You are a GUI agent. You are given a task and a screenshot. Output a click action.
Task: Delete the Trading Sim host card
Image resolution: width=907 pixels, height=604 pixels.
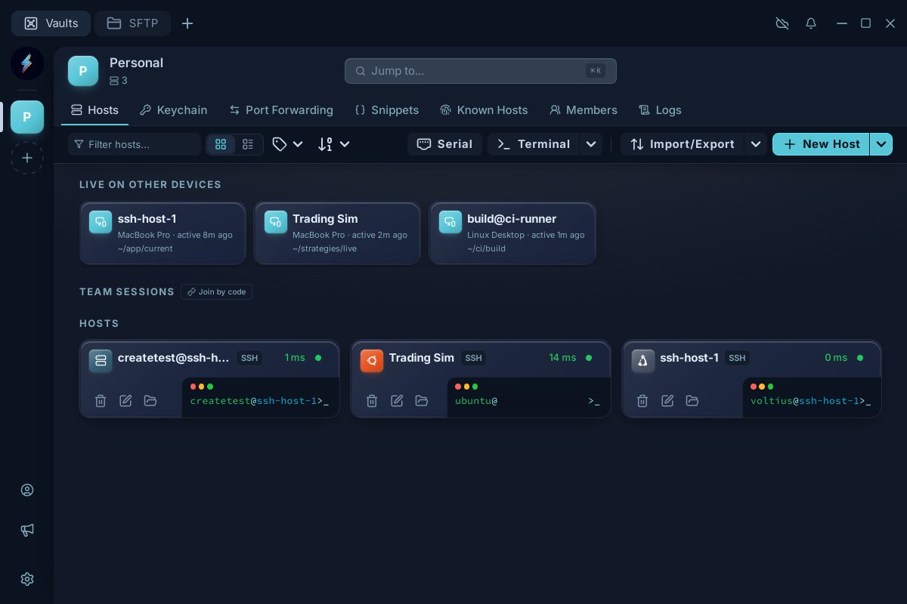372,401
